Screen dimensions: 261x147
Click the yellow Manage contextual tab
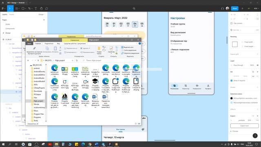(x=75, y=40)
